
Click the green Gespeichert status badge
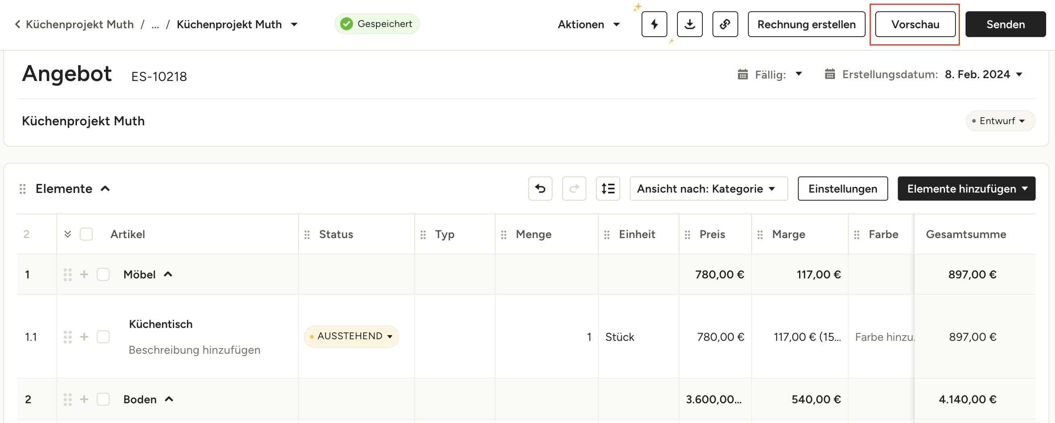377,24
